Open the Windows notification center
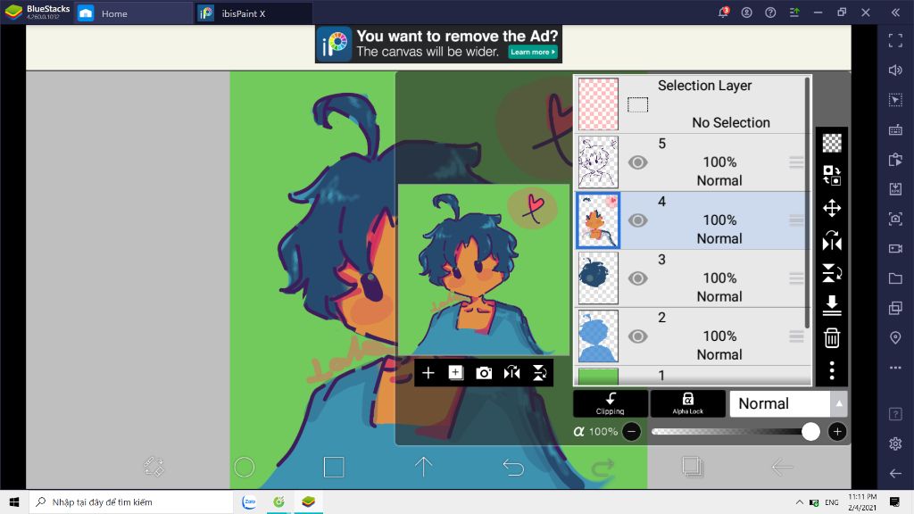 (x=894, y=502)
